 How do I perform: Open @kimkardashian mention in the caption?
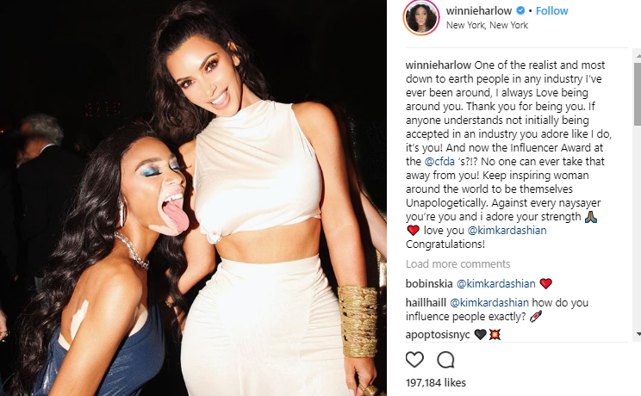(507, 231)
